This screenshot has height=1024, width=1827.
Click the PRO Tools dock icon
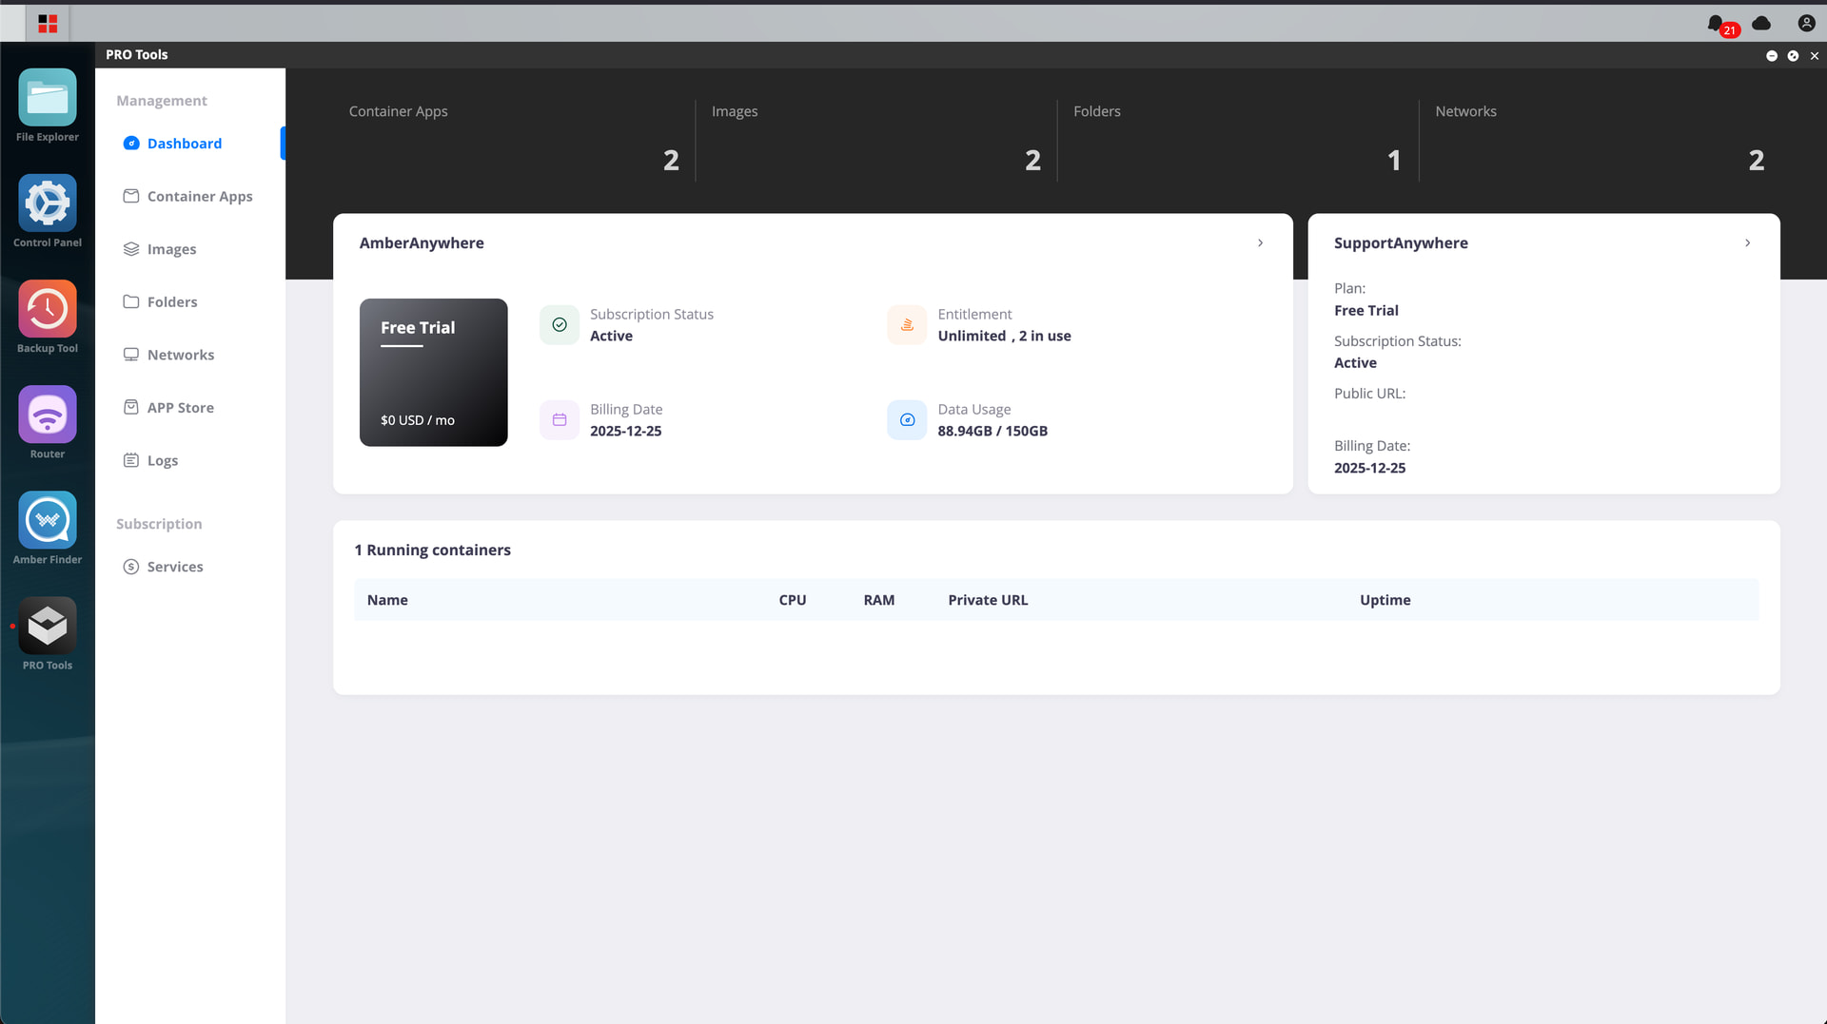48,626
